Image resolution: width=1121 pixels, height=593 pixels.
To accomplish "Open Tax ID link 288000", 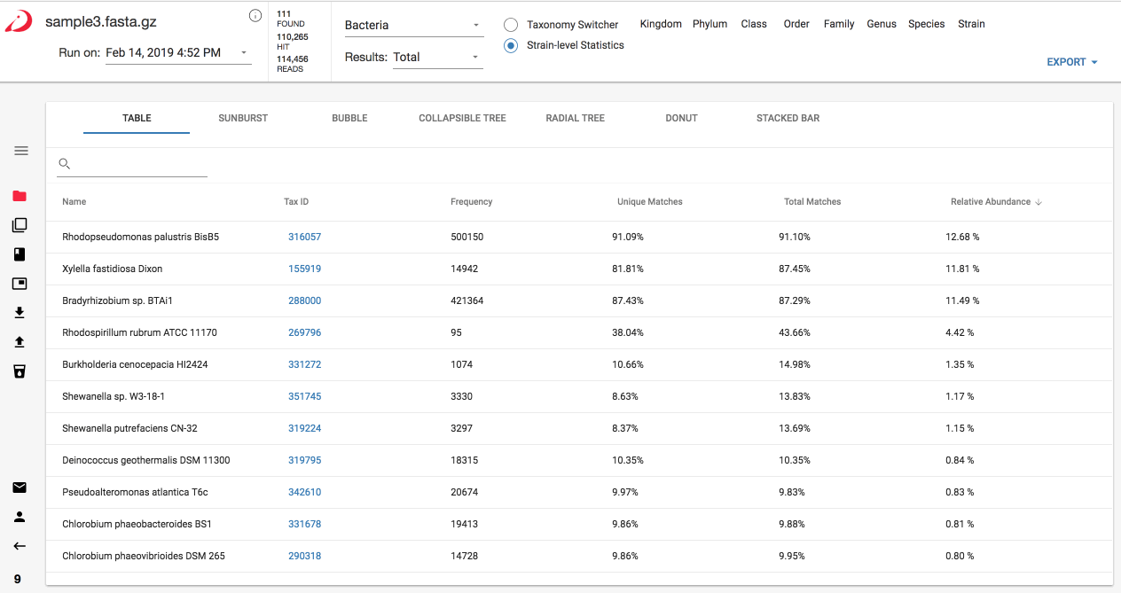I will pos(304,300).
